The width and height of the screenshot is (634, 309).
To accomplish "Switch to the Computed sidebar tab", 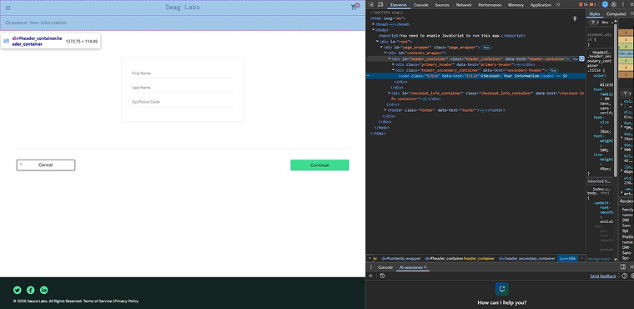I will click(616, 13).
